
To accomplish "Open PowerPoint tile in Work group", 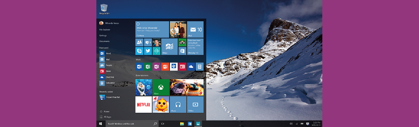I will click(x=165, y=67).
